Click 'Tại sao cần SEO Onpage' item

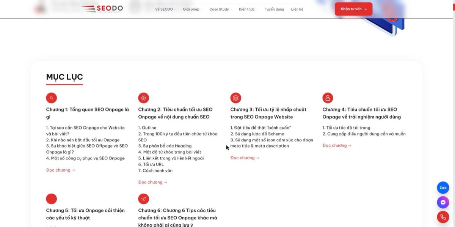click(x=85, y=131)
